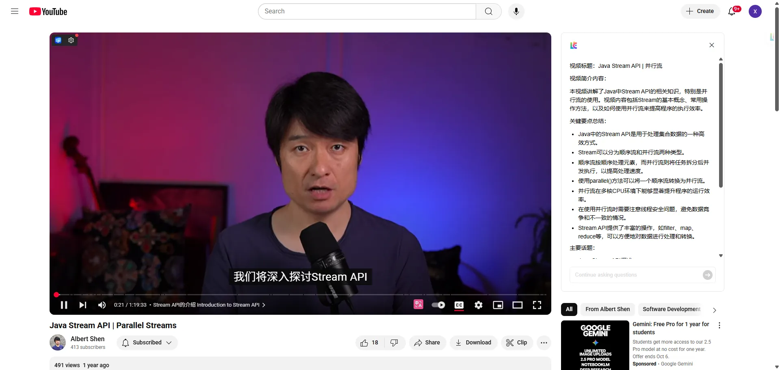Open the YouTube hamburger guide menu
Viewport: 780px width, 370px height.
click(x=15, y=11)
